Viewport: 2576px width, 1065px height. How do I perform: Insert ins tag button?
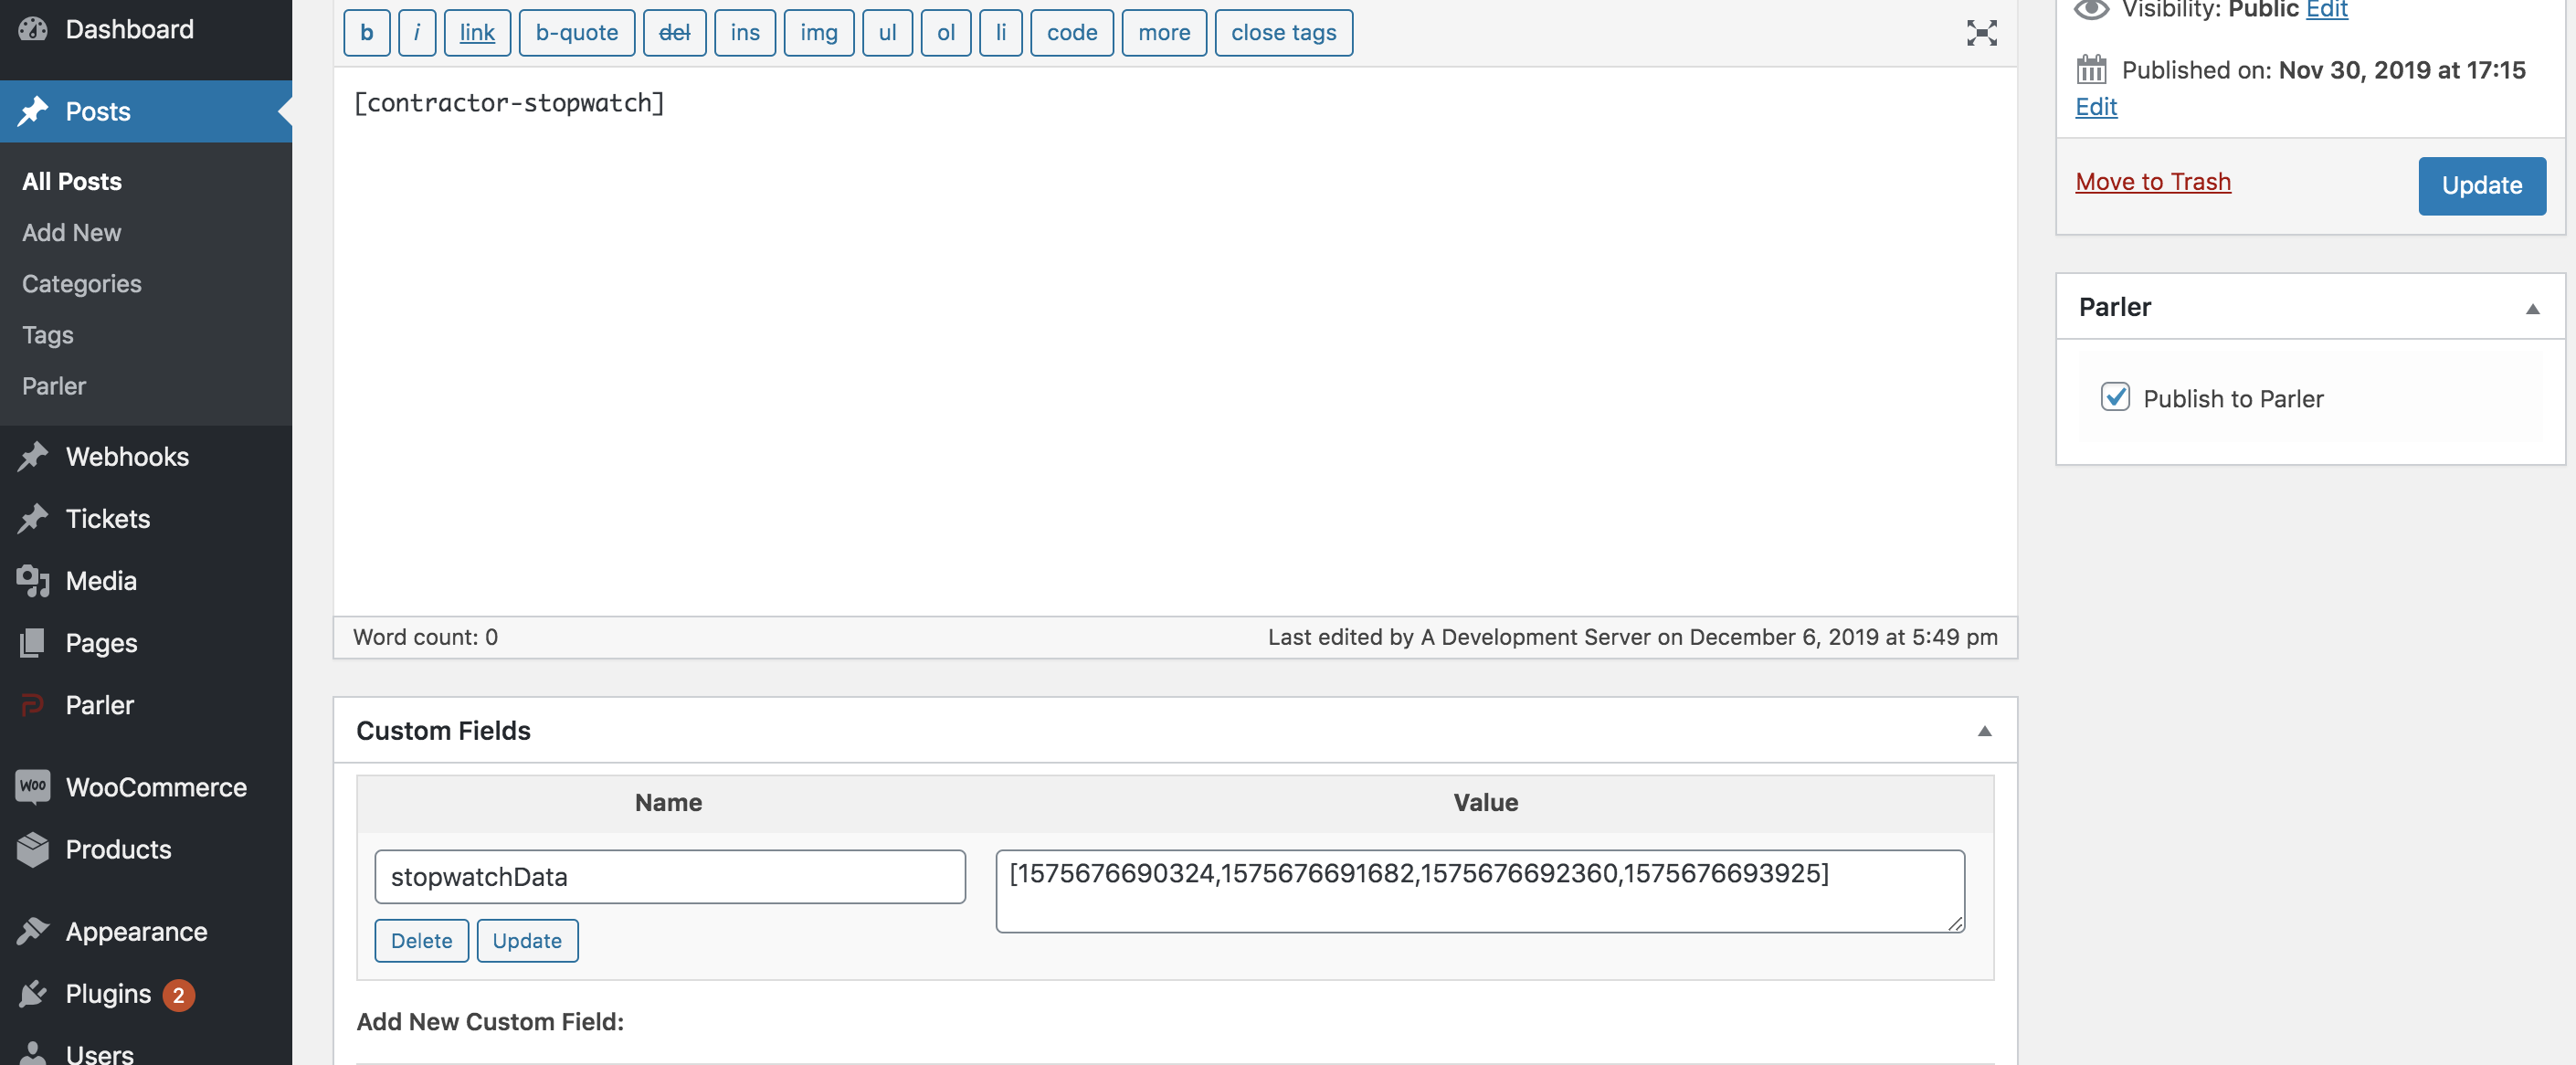(744, 33)
